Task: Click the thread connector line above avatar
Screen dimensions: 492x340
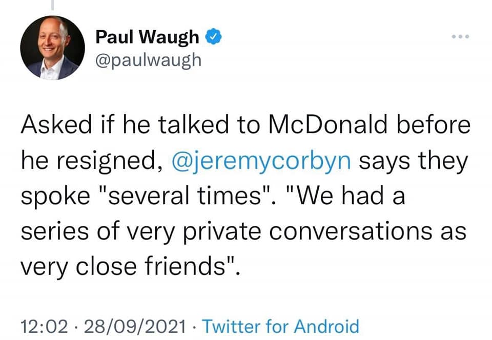Action: click(53, 5)
